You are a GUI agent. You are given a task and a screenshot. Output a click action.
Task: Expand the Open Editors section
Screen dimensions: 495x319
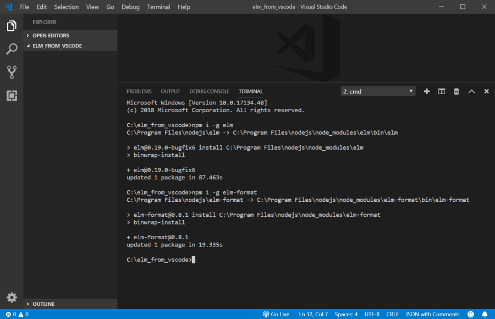(x=51, y=36)
